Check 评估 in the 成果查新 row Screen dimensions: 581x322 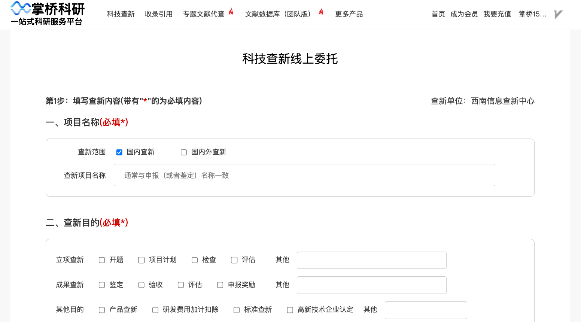181,285
